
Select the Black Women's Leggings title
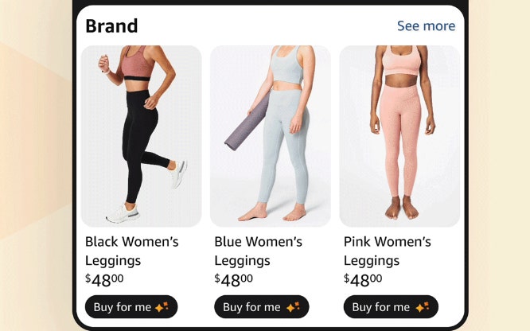coord(132,251)
